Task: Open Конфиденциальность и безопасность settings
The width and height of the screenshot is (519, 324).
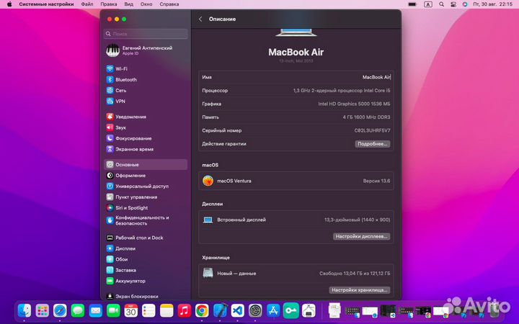Action: pyautogui.click(x=138, y=220)
